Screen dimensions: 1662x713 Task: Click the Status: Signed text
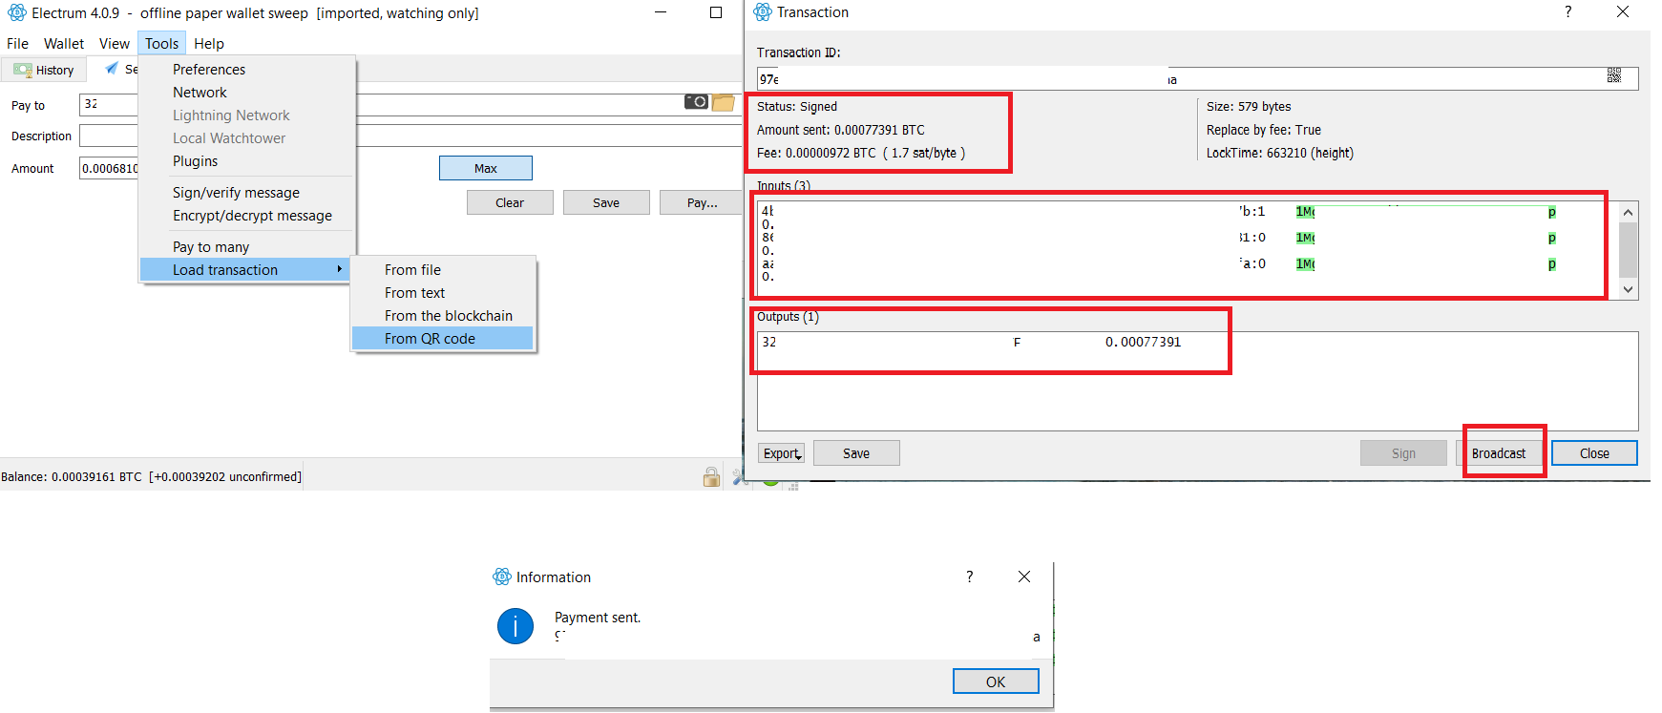pos(797,106)
